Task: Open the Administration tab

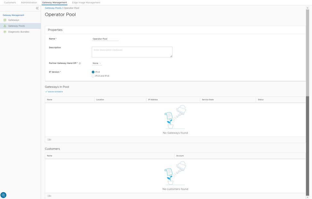Action: (x=29, y=3)
